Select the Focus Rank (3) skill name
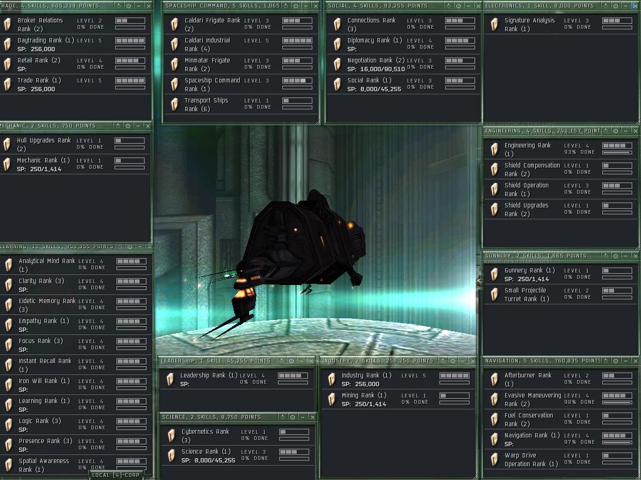This screenshot has width=641, height=480. [41, 341]
